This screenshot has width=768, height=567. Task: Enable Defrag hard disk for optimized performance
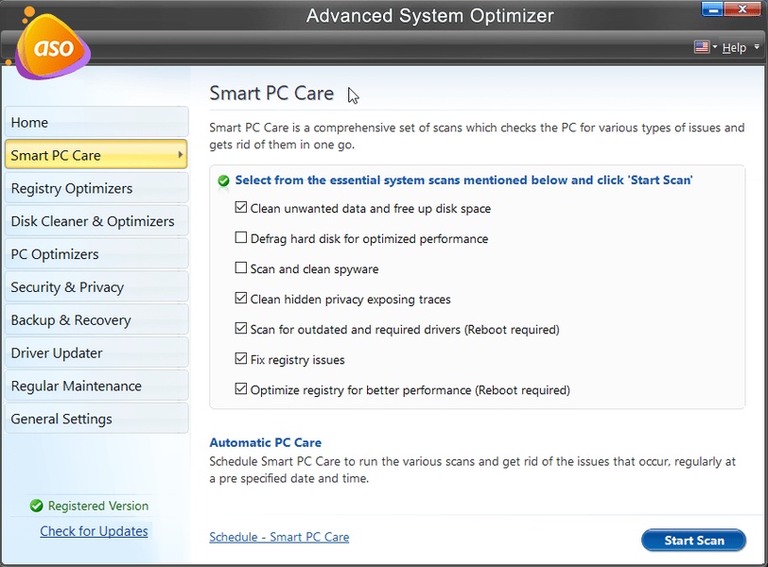[241, 238]
